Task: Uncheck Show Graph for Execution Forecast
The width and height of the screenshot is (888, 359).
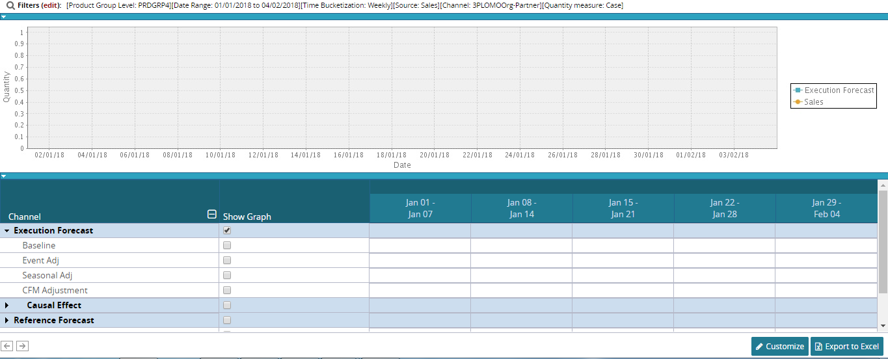Action: click(x=227, y=231)
